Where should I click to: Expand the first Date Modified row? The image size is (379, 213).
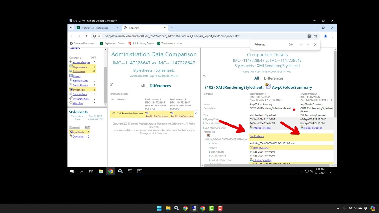[x=204, y=123]
